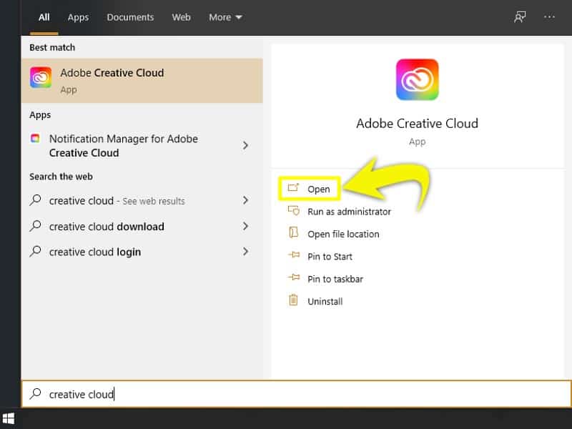Choose Run as administrator
The height and width of the screenshot is (429, 572).
point(349,212)
